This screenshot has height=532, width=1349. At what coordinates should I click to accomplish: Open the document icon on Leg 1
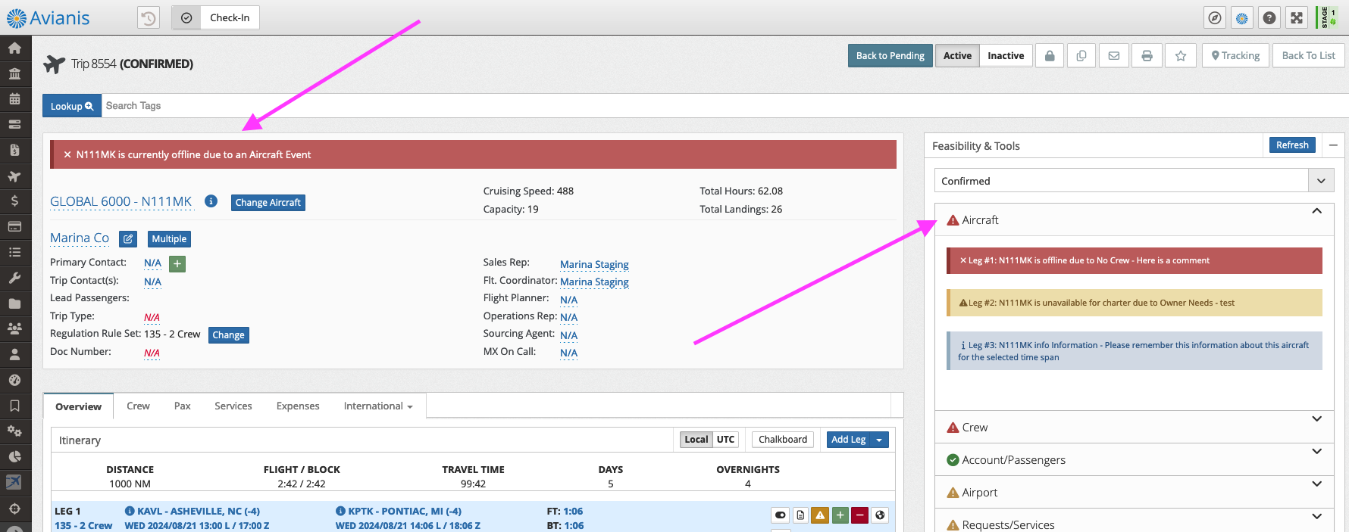800,515
